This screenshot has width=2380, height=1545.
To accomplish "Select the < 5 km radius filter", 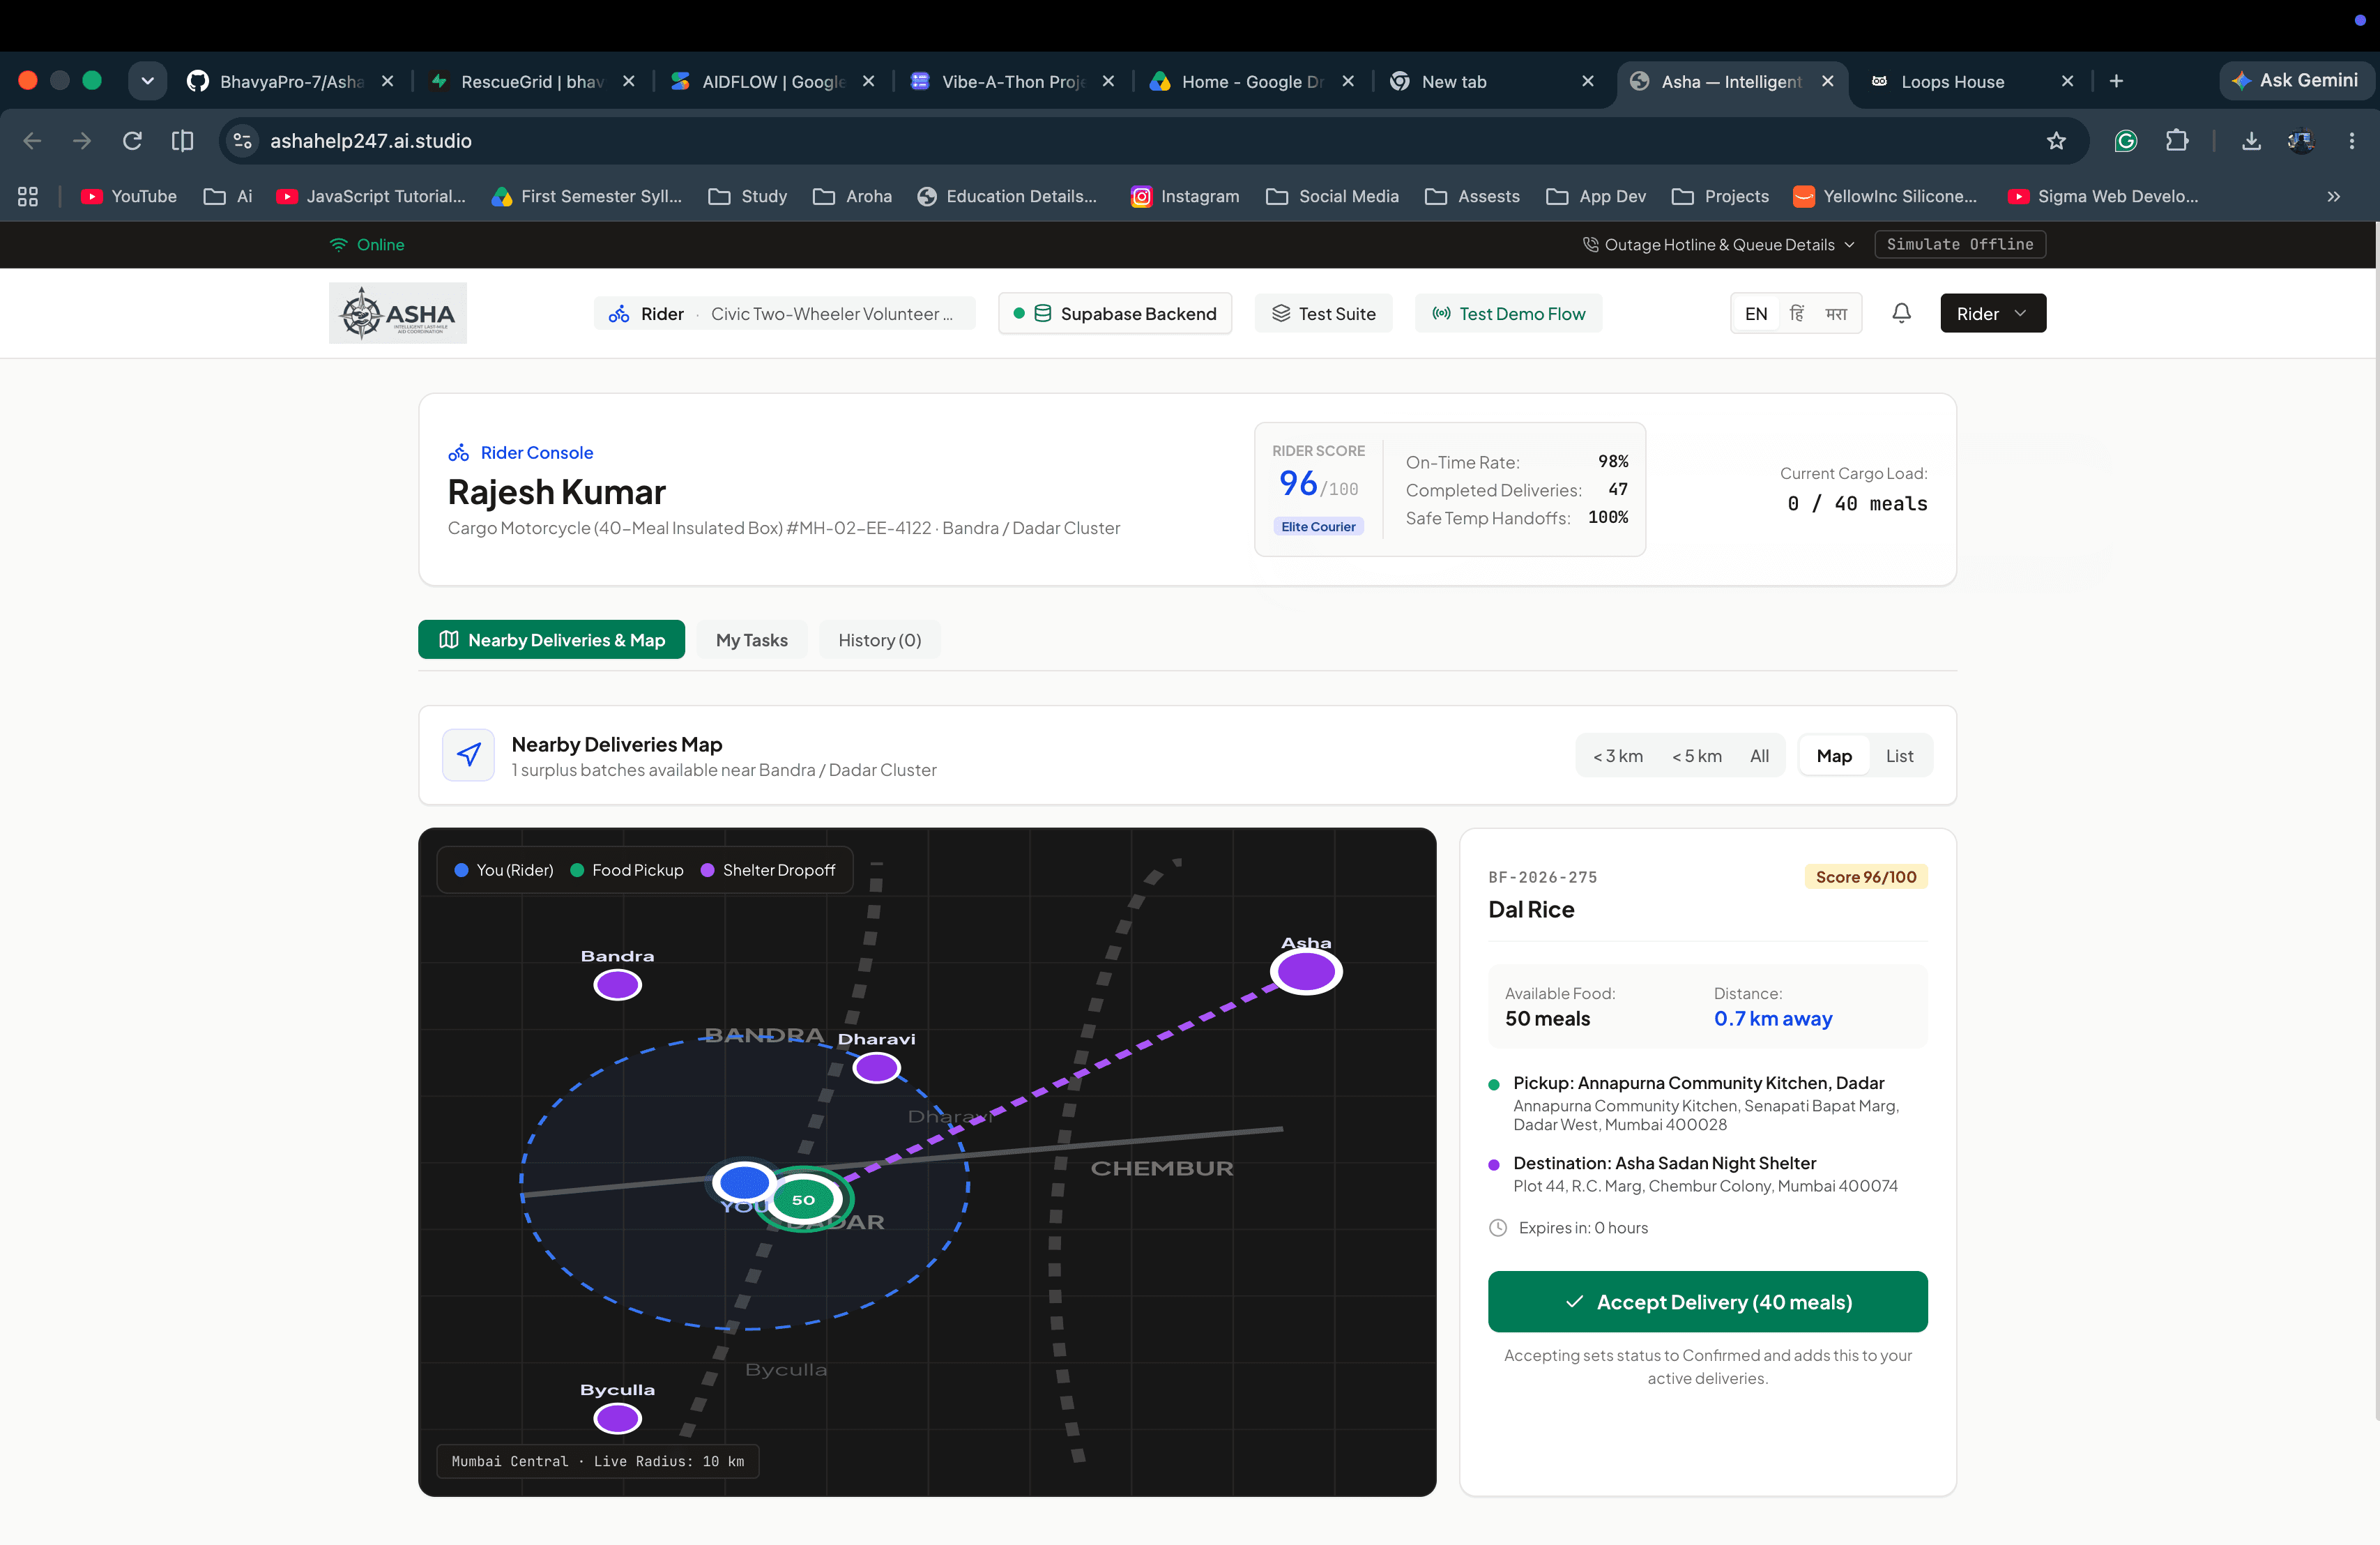I will pyautogui.click(x=1697, y=756).
